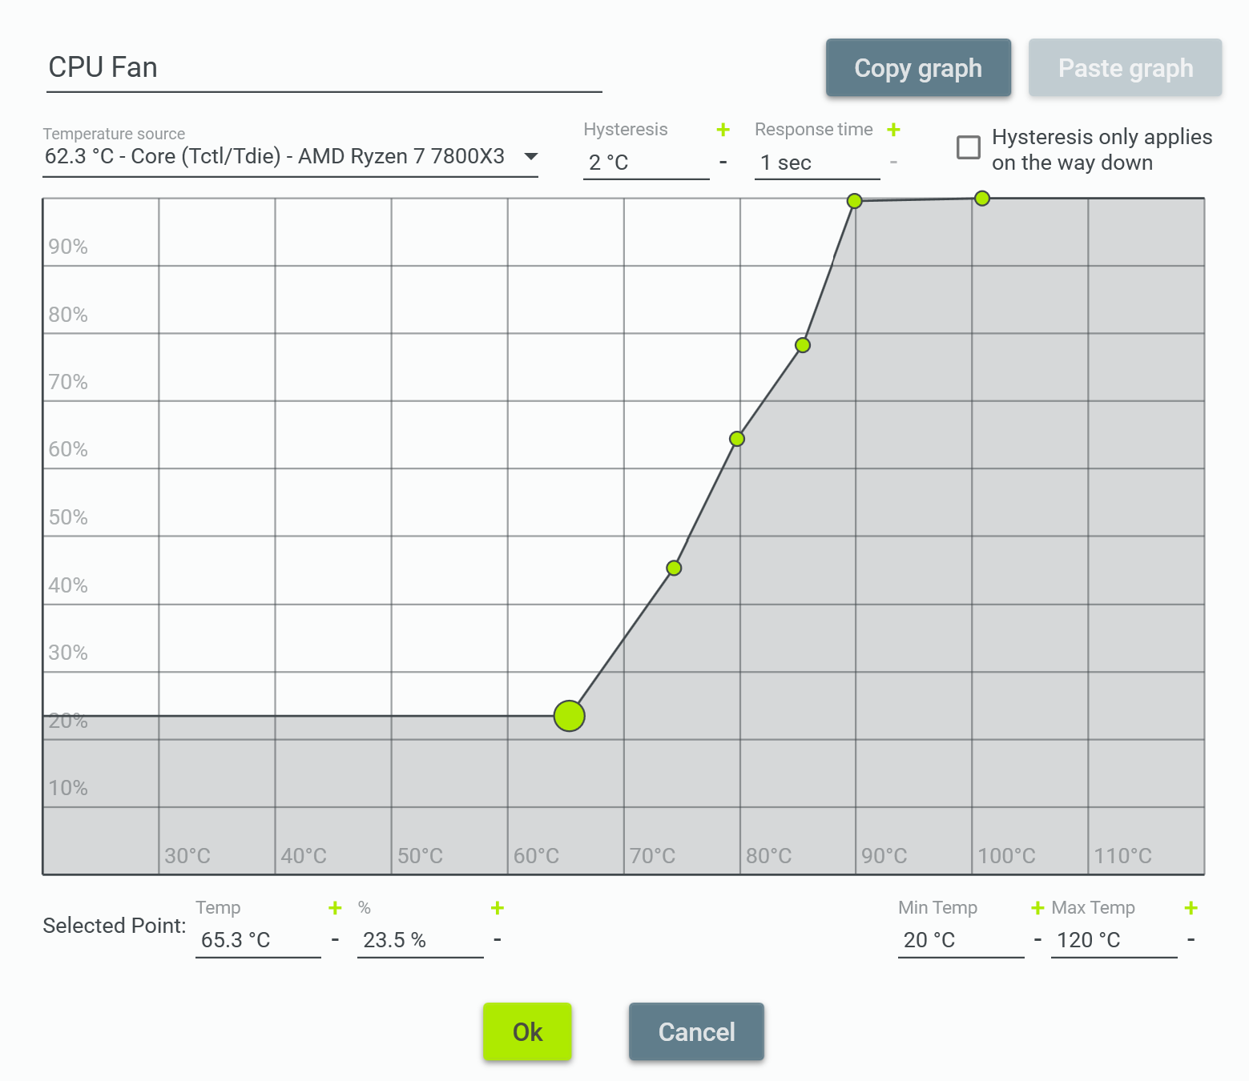Viewport: 1249px width, 1081px height.
Task: Decrease Hysteresis using the minus icon
Action: tap(723, 163)
